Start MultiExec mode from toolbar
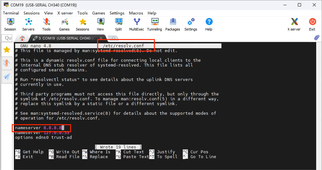This screenshot has width=322, height=170. pyautogui.click(x=137, y=24)
